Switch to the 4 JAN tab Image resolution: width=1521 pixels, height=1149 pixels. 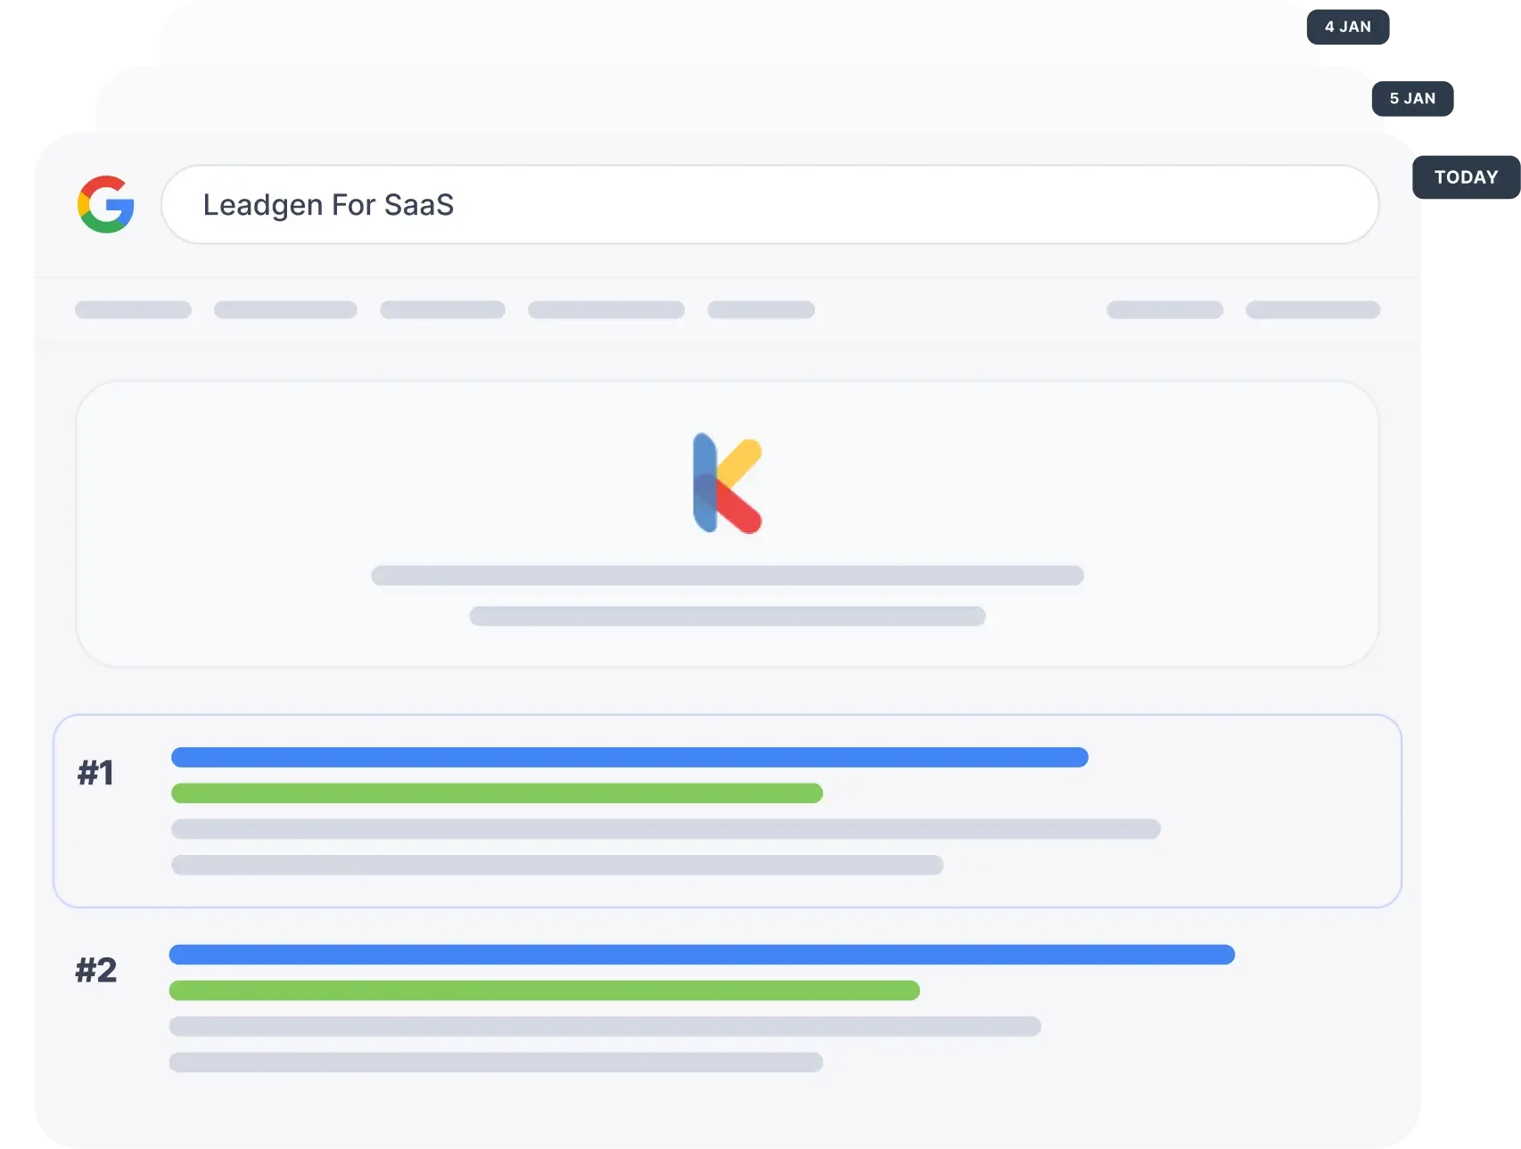click(1347, 27)
